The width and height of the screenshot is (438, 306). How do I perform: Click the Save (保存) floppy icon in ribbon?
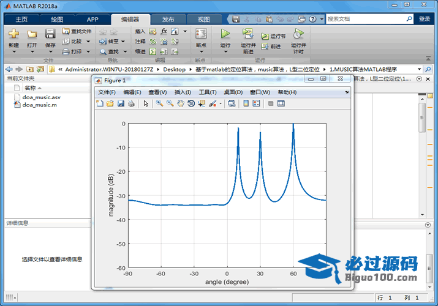[x=50, y=34]
